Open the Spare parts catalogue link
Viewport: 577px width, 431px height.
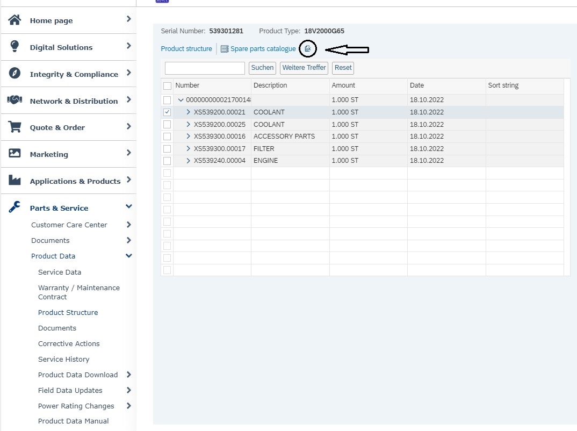tap(263, 48)
